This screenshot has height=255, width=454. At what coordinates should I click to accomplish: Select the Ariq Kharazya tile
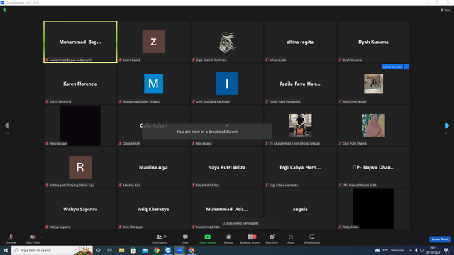coord(154,209)
